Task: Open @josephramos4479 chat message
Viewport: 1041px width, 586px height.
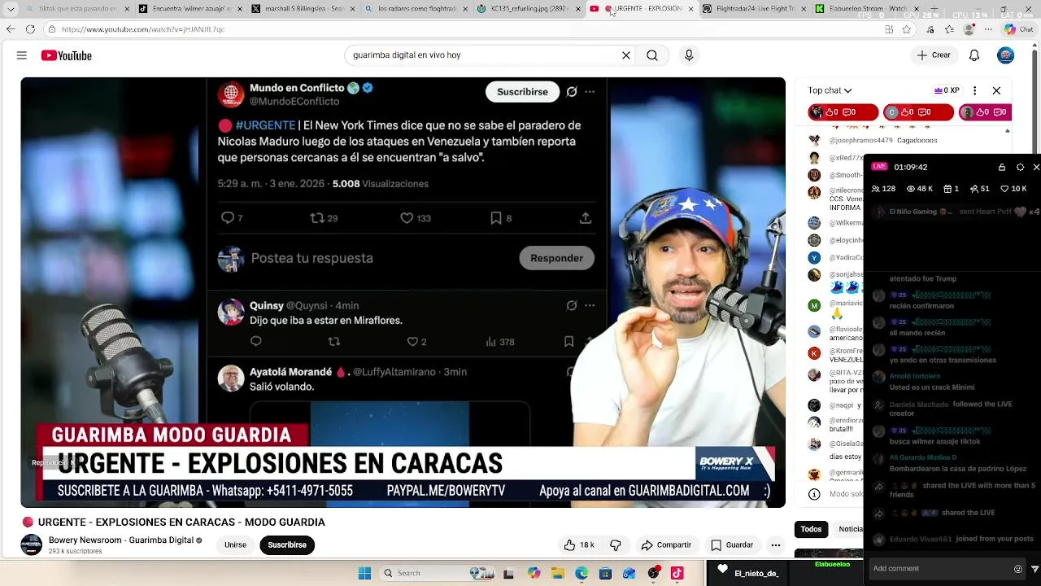Action: (x=882, y=140)
